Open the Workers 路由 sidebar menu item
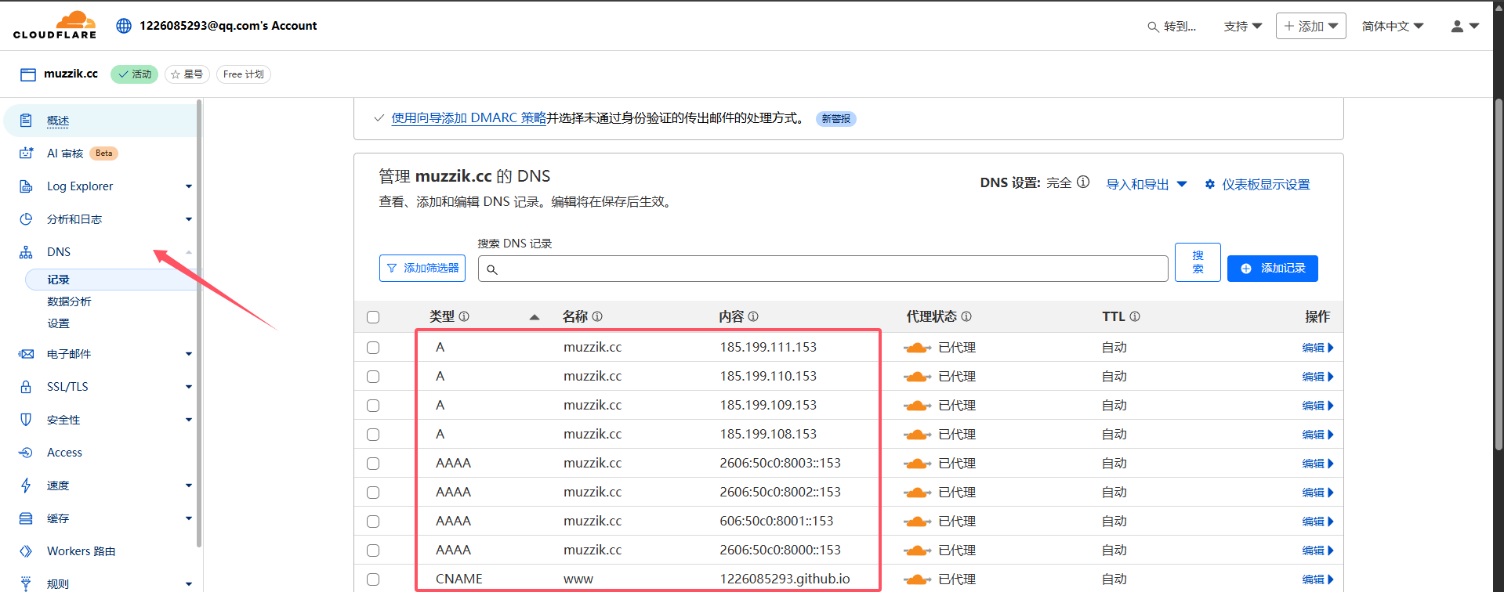The image size is (1504, 592). tap(81, 551)
